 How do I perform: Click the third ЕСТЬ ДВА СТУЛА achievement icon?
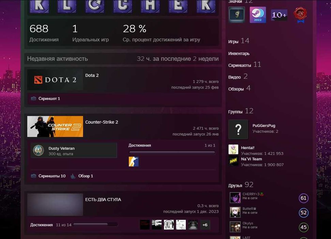169,225
